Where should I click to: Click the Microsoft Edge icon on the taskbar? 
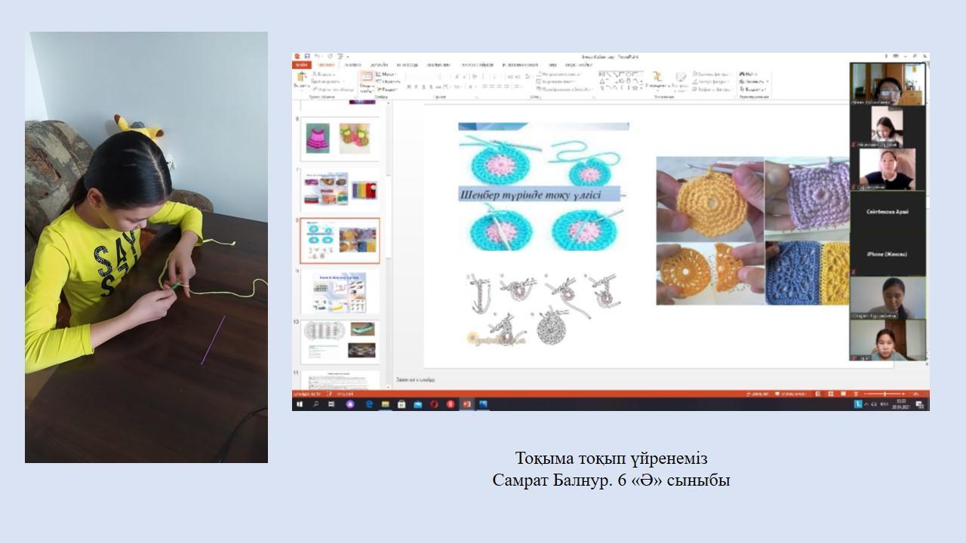(369, 404)
